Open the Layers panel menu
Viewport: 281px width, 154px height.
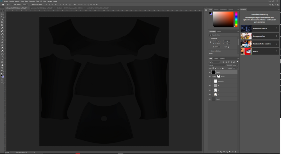pos(238,58)
